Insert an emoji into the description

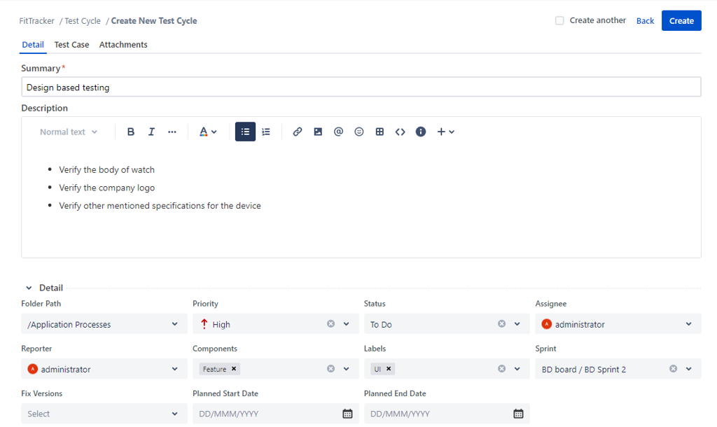pyautogui.click(x=359, y=132)
